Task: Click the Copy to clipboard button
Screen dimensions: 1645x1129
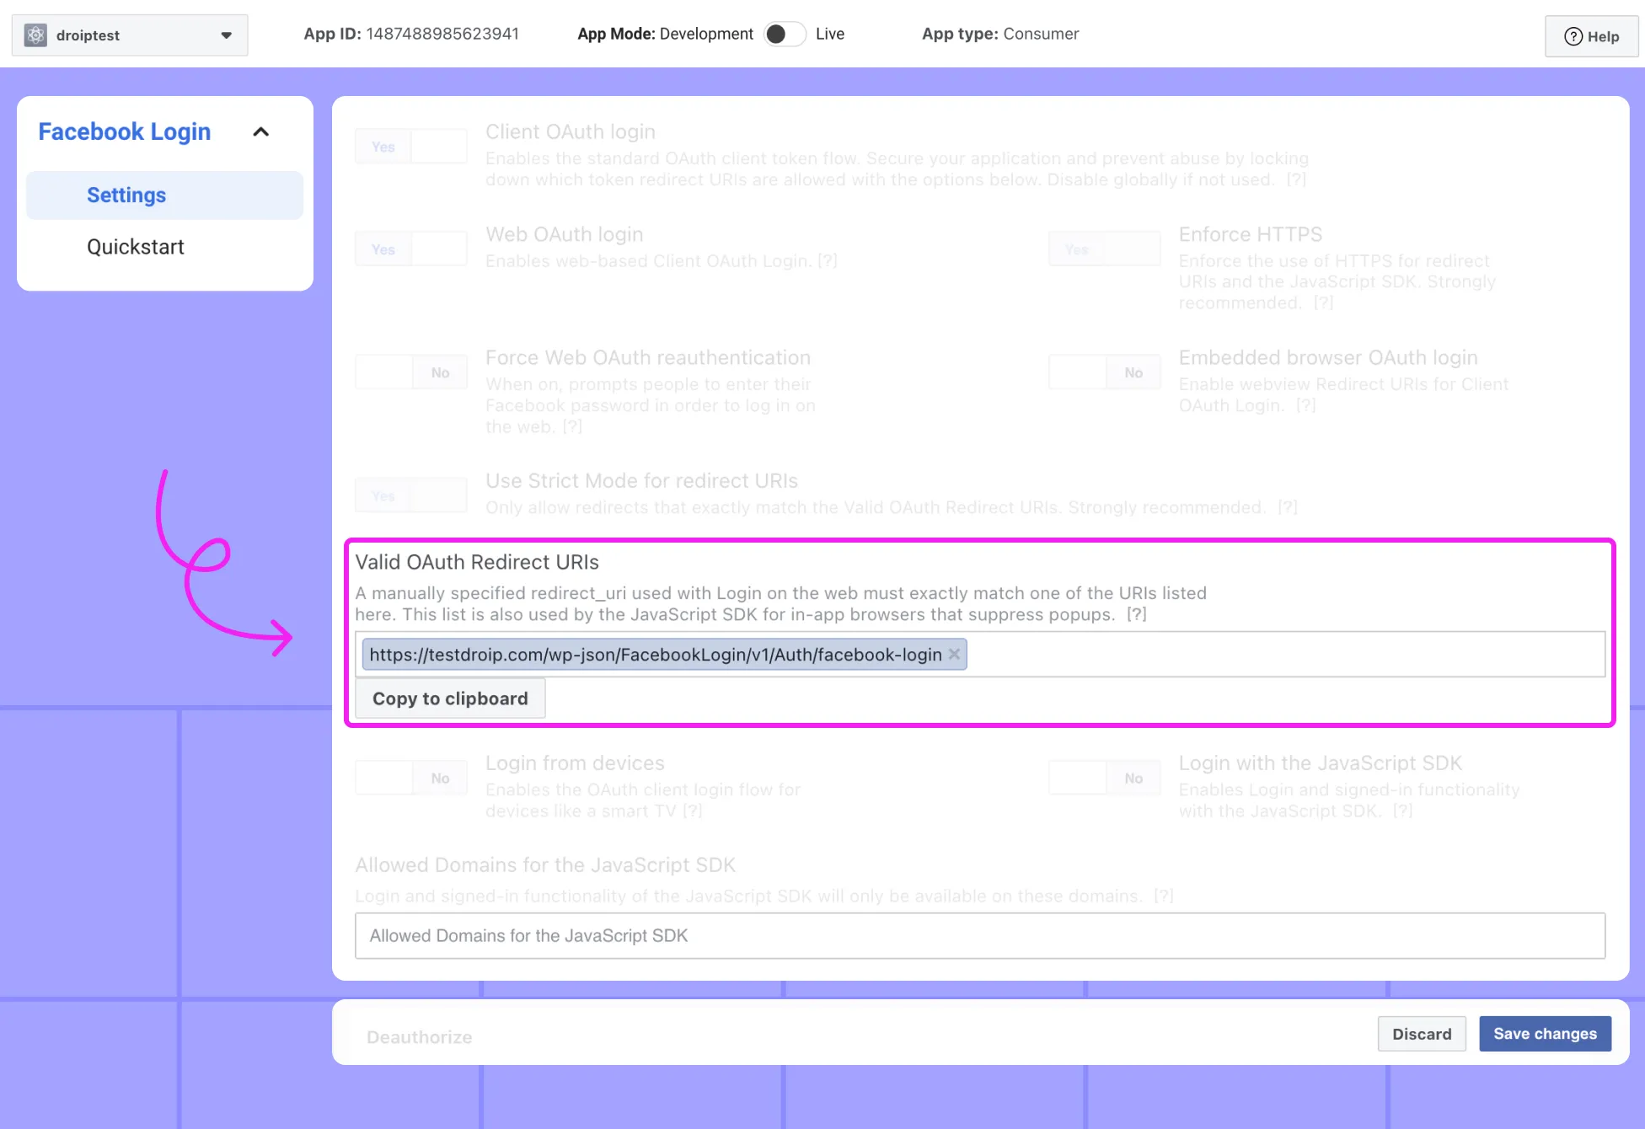Action: pos(450,698)
